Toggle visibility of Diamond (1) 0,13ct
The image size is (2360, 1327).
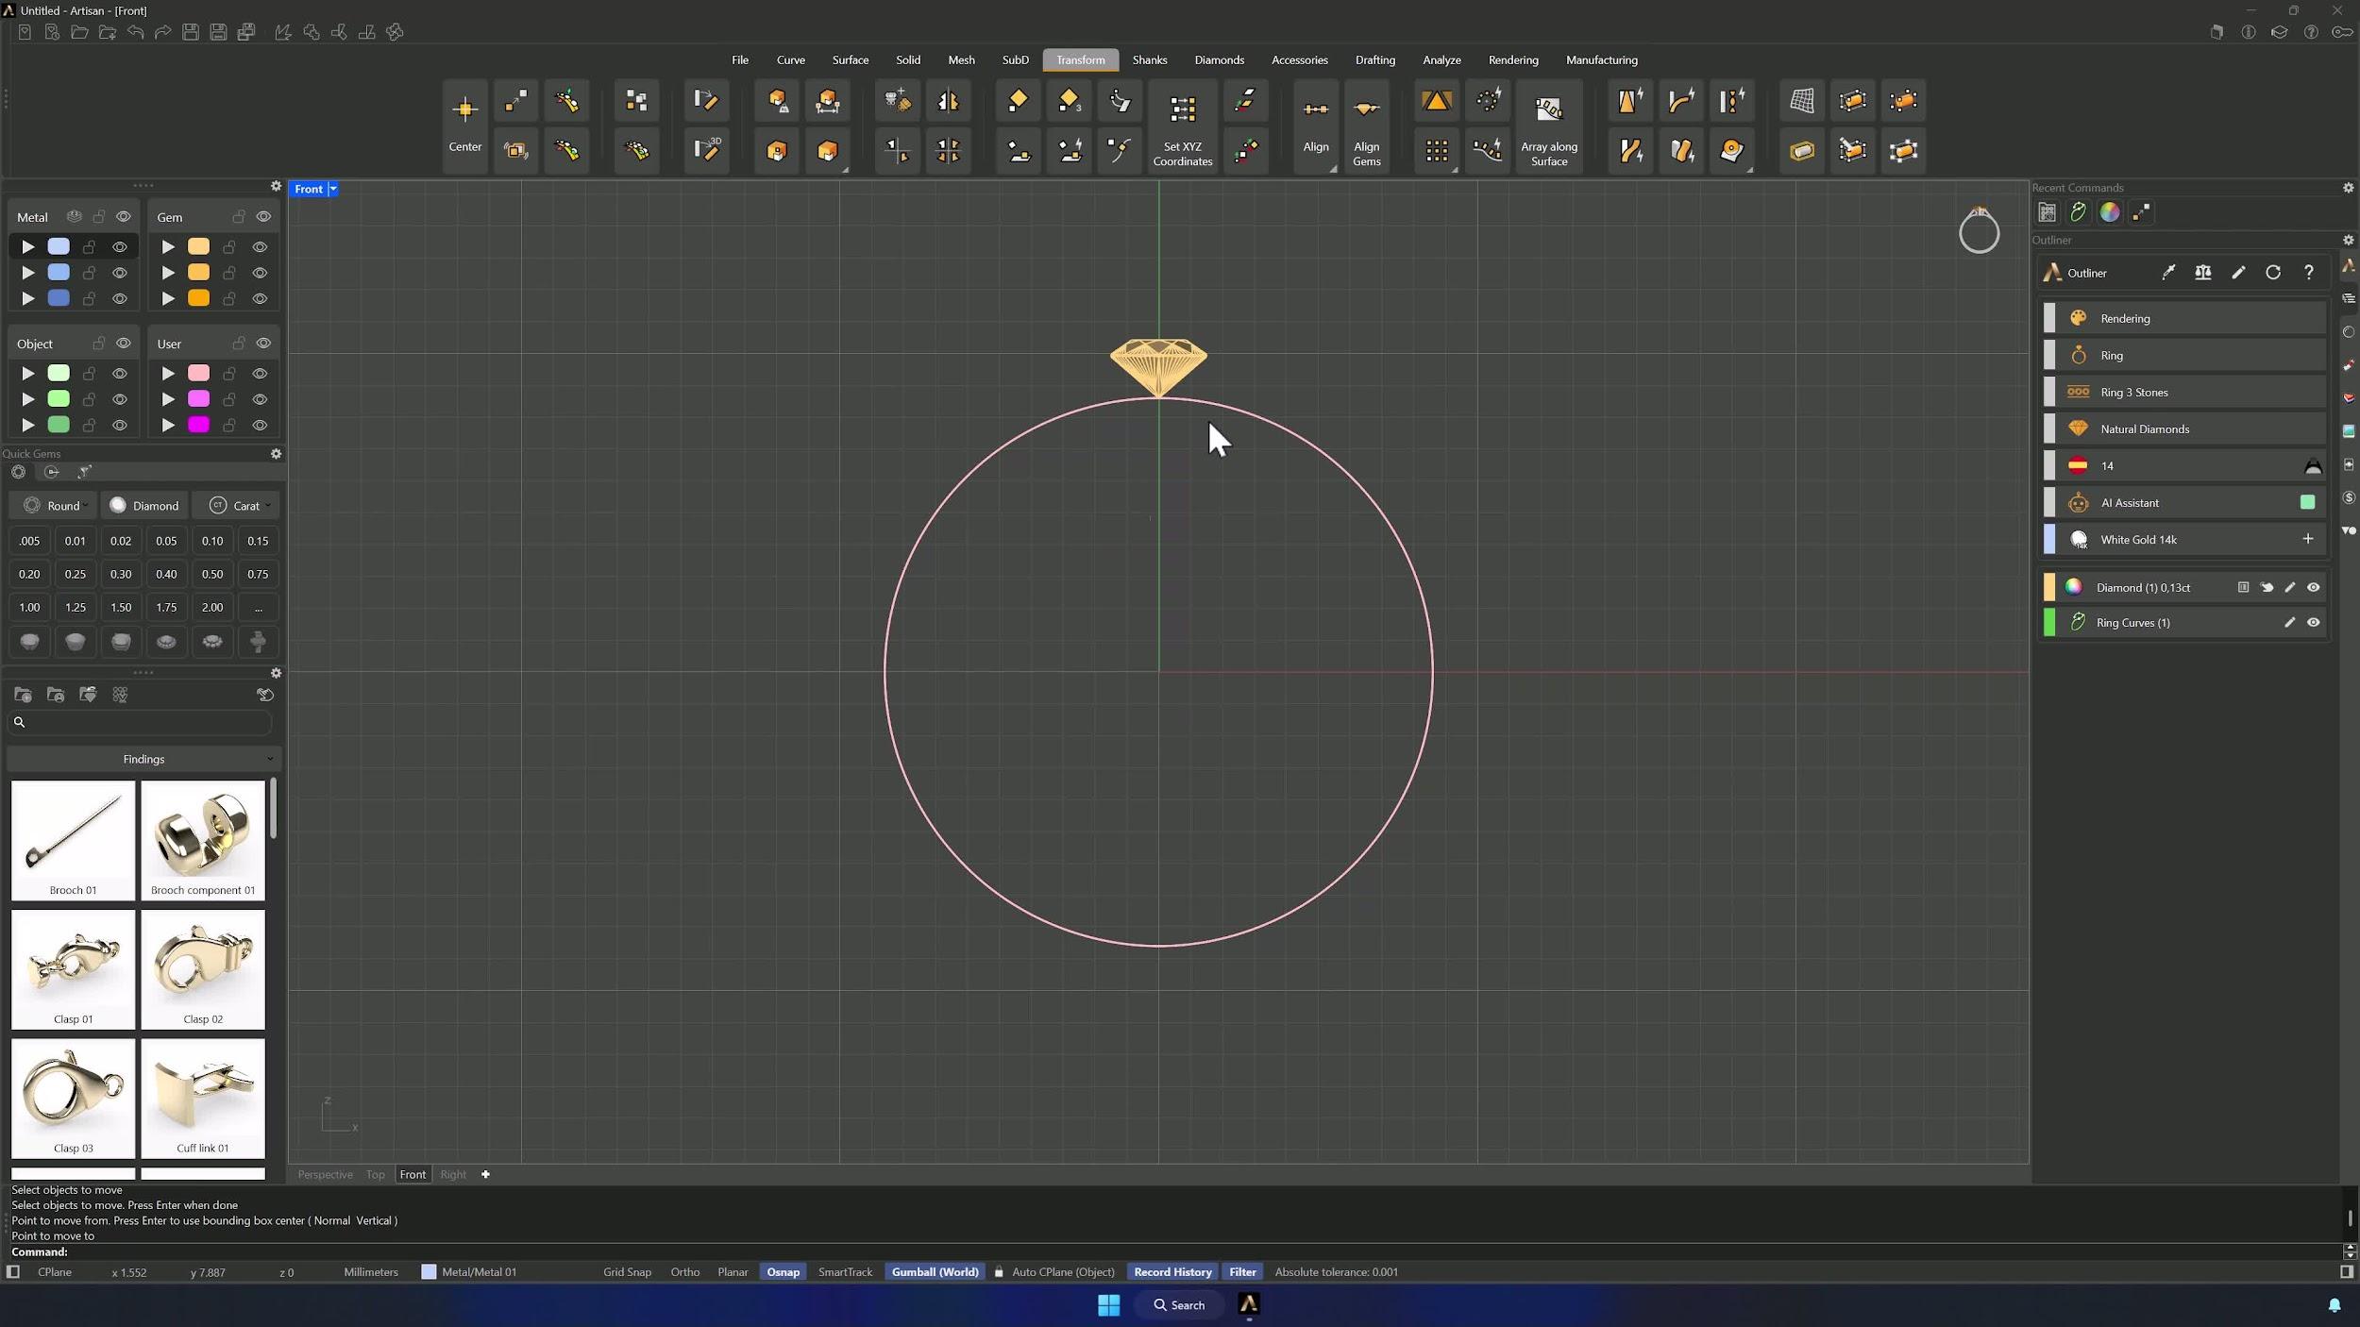[x=2313, y=587]
